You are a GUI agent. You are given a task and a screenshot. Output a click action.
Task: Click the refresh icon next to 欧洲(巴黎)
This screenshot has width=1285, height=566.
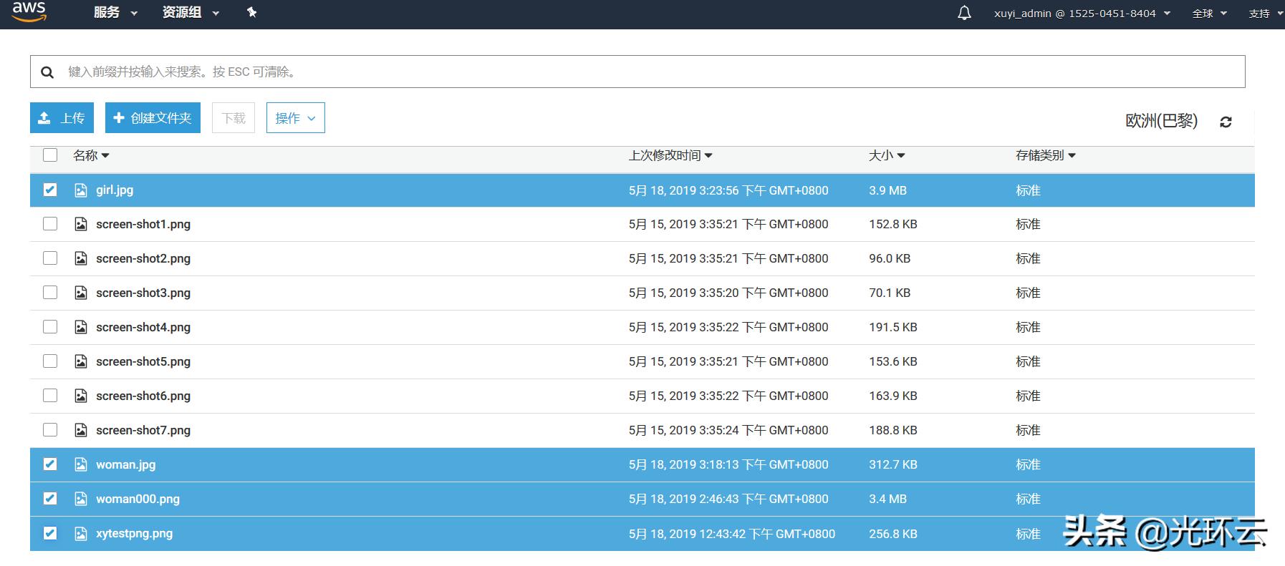[x=1226, y=122]
